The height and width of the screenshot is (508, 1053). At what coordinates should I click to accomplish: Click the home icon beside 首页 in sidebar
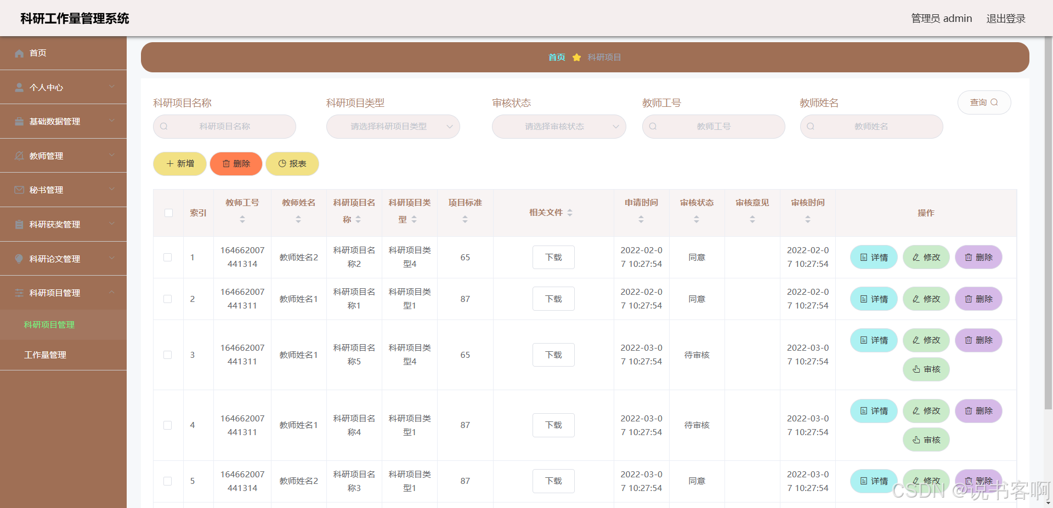(19, 53)
